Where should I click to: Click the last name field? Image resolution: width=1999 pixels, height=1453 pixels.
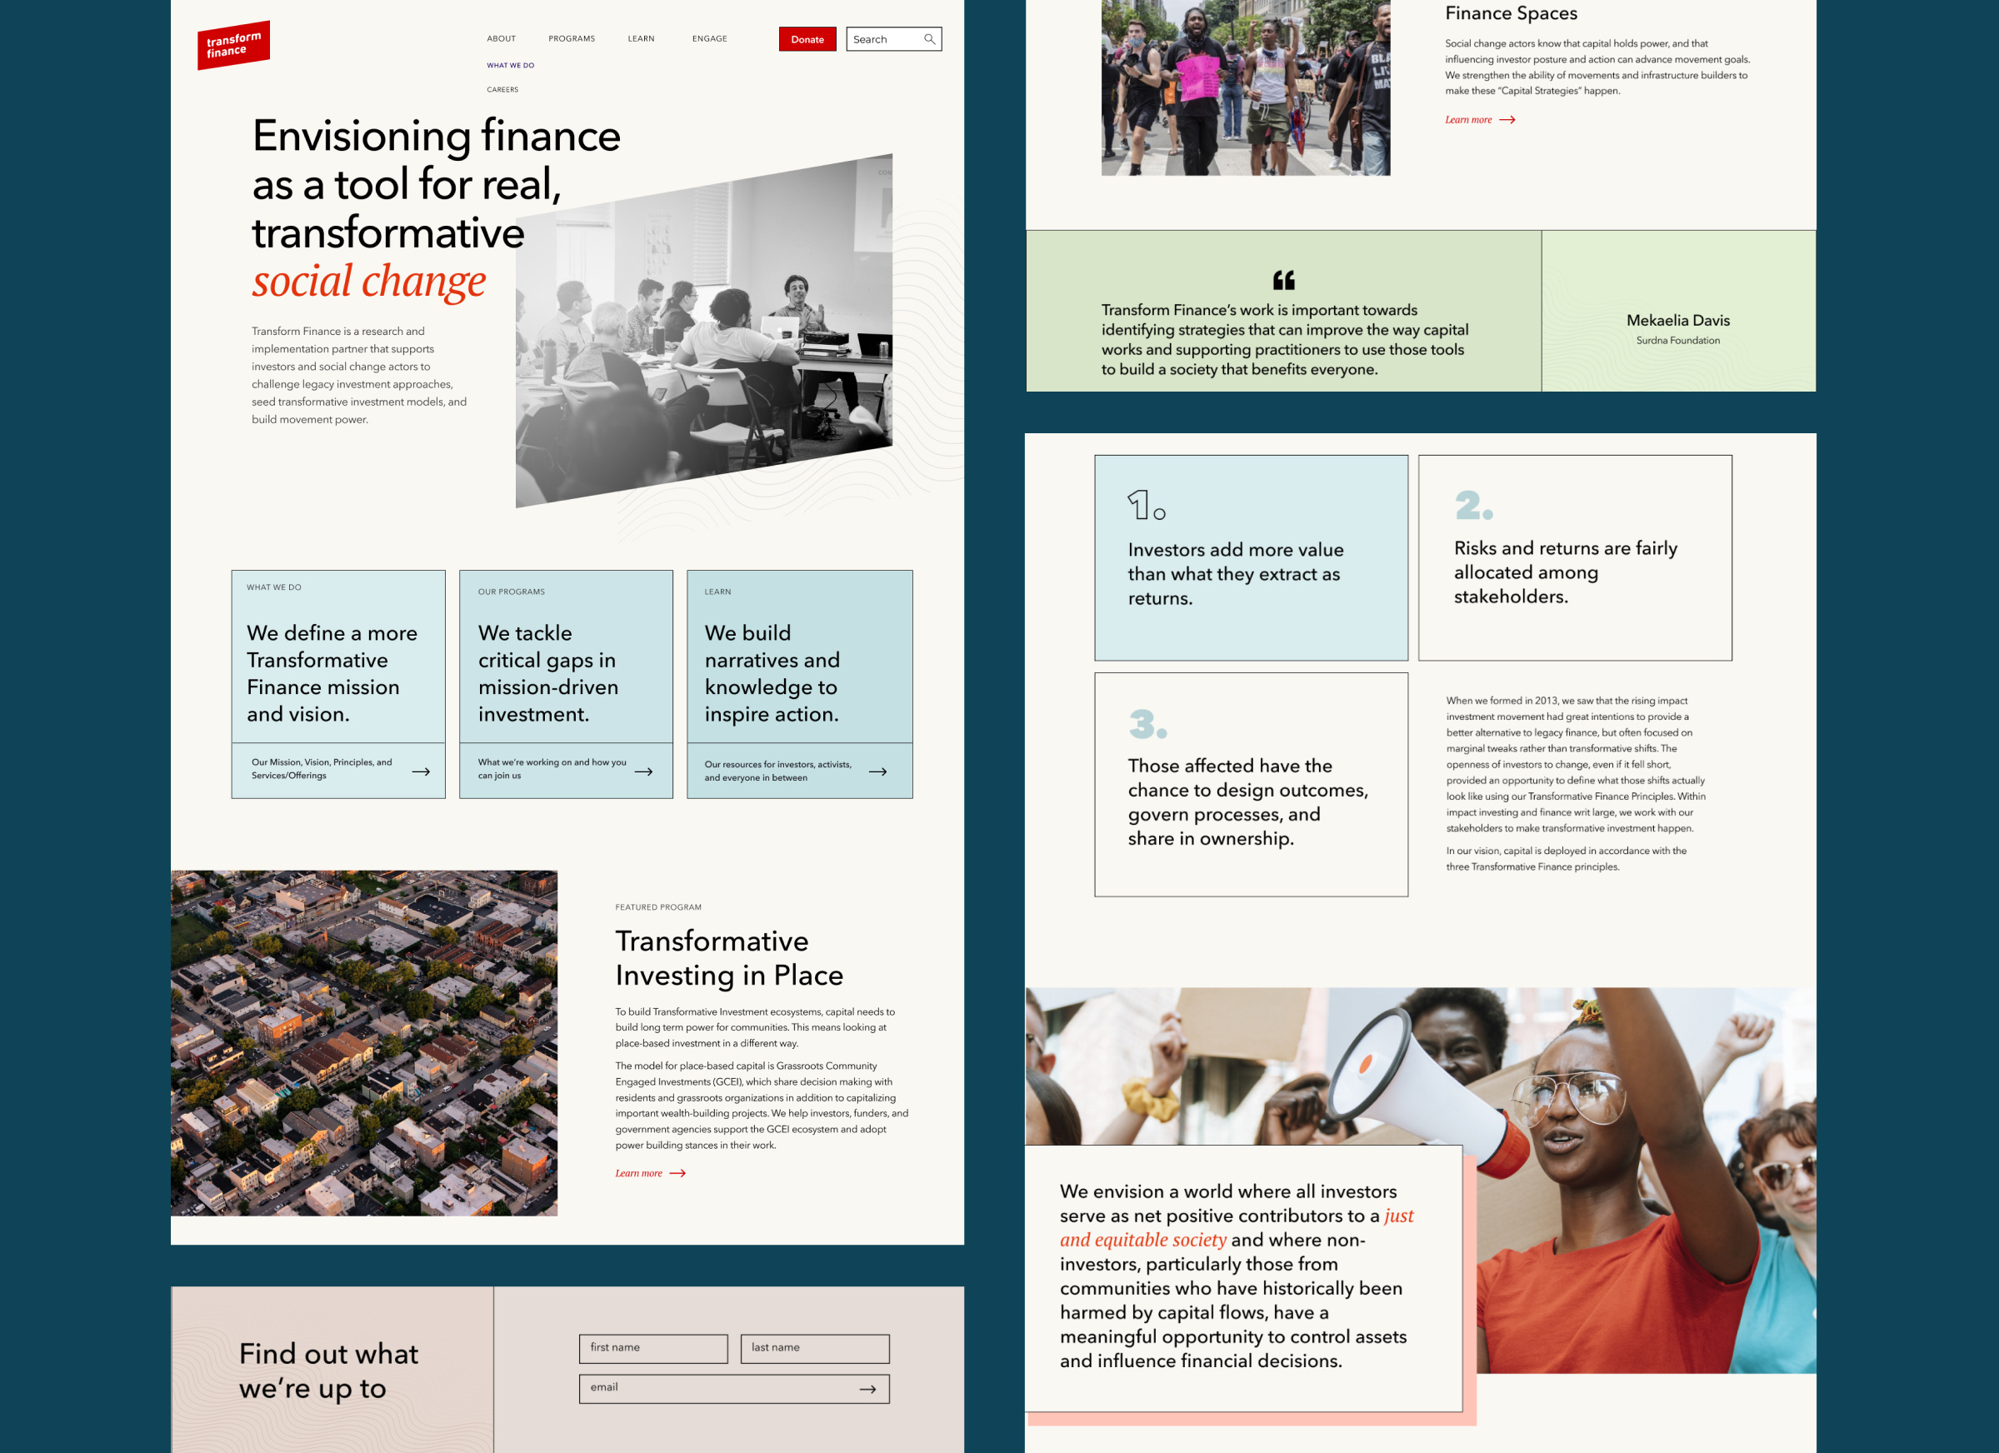[x=814, y=1348]
